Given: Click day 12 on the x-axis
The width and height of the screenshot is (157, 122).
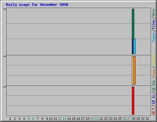Looking at the screenshot, I should tap(60, 119).
